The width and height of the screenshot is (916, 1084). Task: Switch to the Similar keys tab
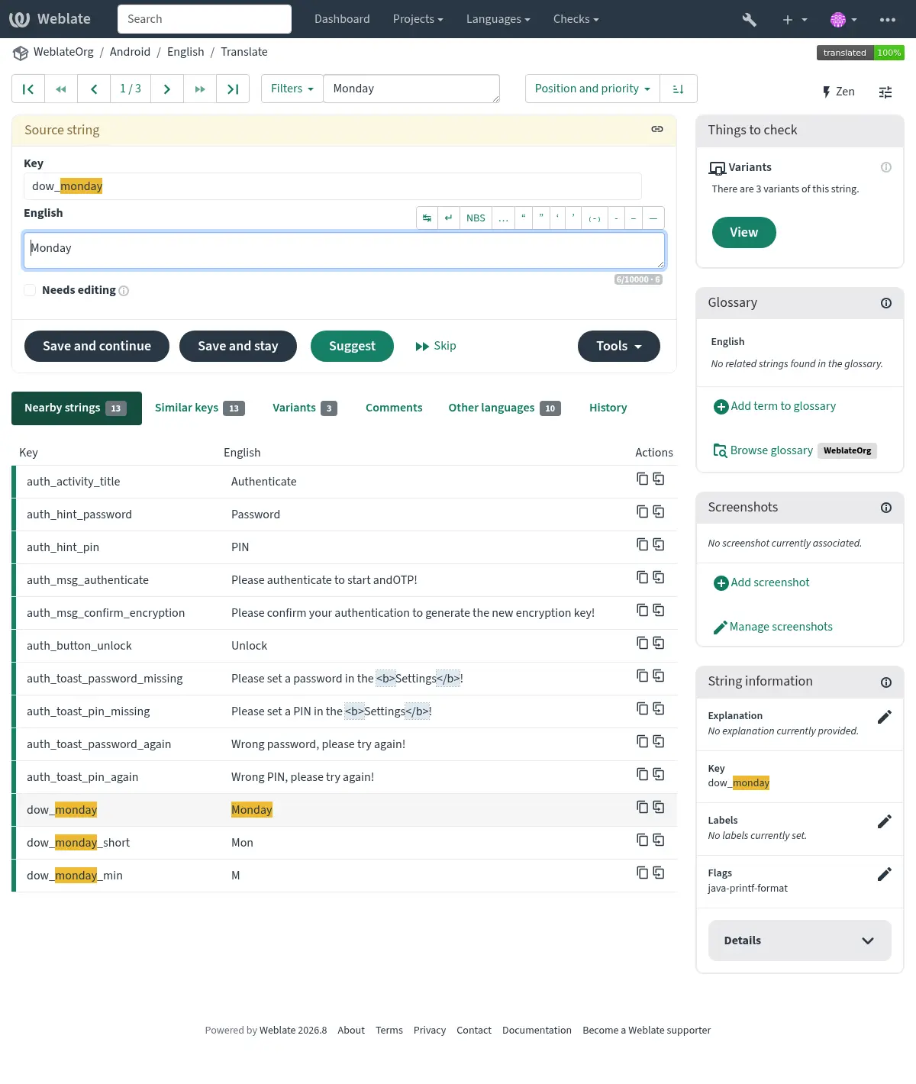(200, 408)
